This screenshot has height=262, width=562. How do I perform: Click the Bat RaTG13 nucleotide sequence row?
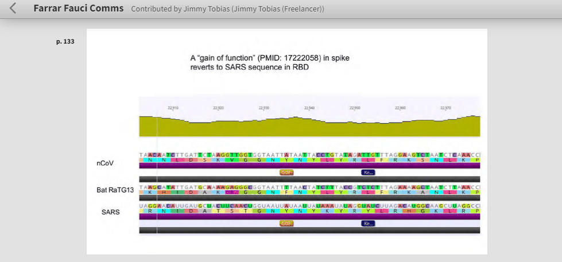(309, 187)
